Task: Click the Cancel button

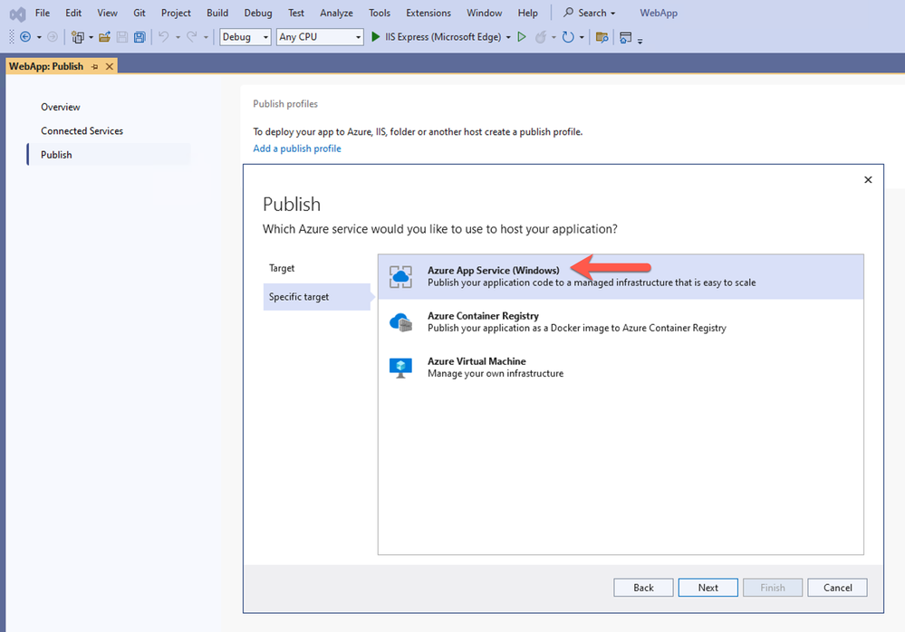Action: click(837, 588)
